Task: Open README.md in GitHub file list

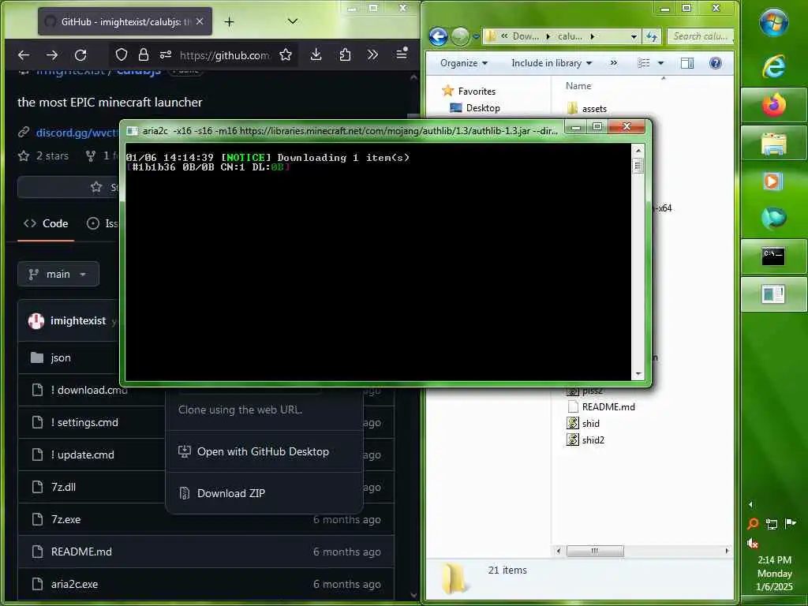Action: pyautogui.click(x=81, y=552)
